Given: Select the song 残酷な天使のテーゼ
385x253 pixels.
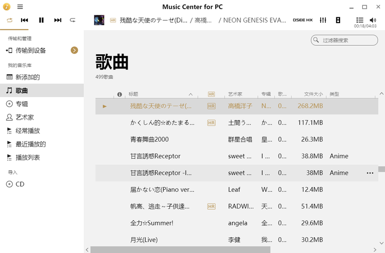Looking at the screenshot, I should click(161, 106).
